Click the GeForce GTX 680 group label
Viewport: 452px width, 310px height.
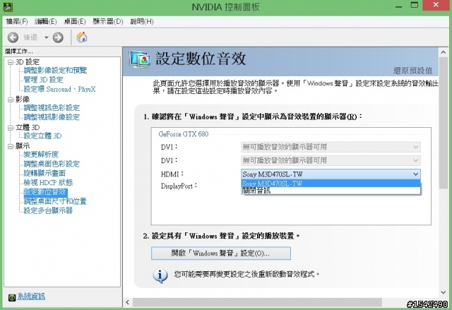184,134
